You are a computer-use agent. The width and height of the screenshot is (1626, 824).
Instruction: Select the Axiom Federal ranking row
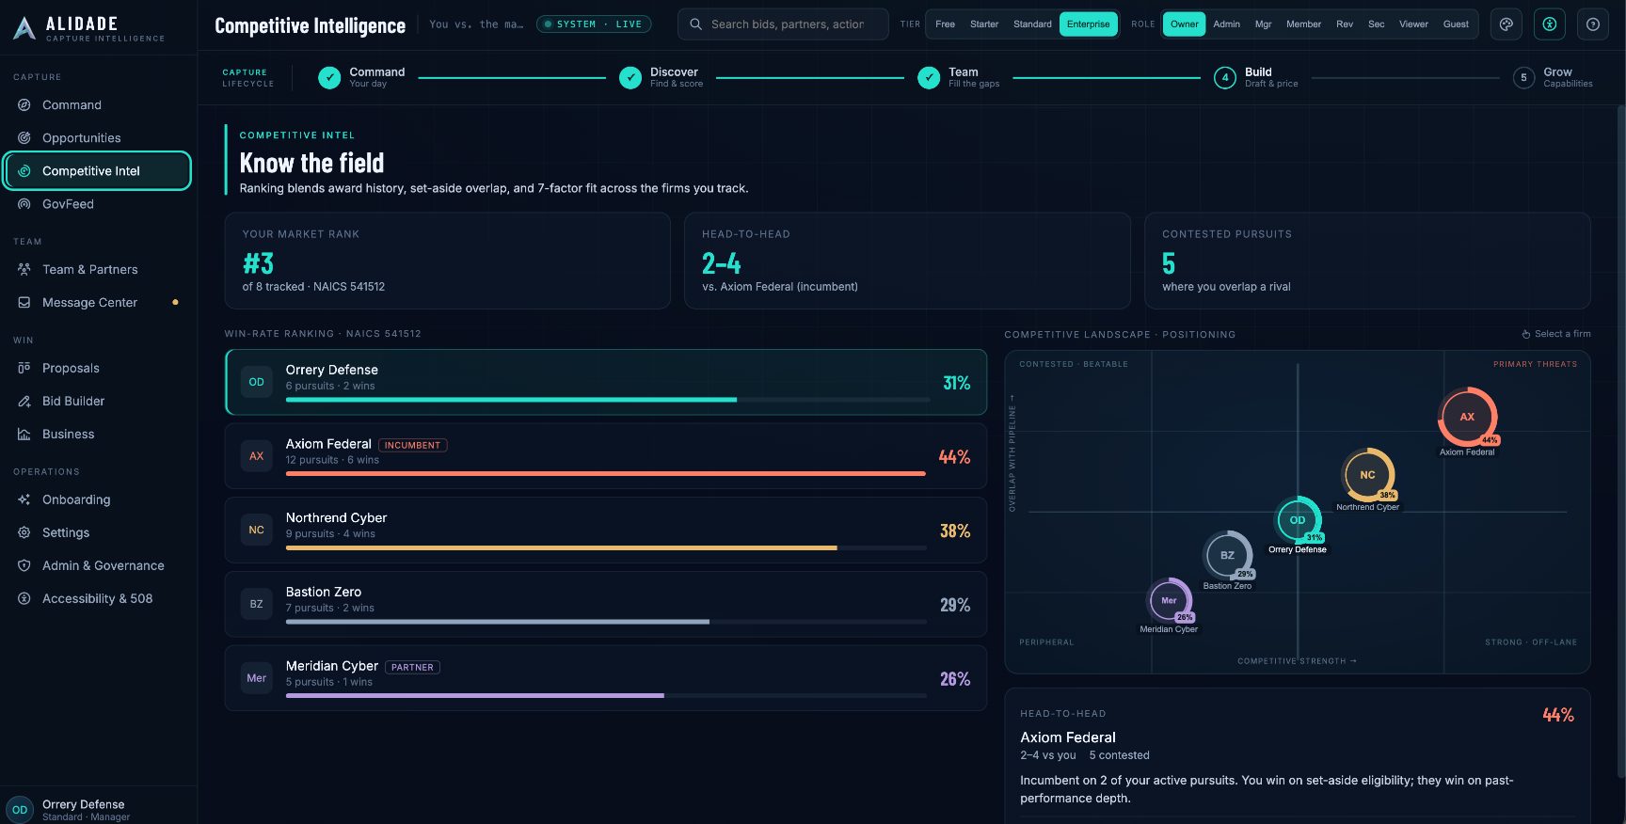pos(606,456)
